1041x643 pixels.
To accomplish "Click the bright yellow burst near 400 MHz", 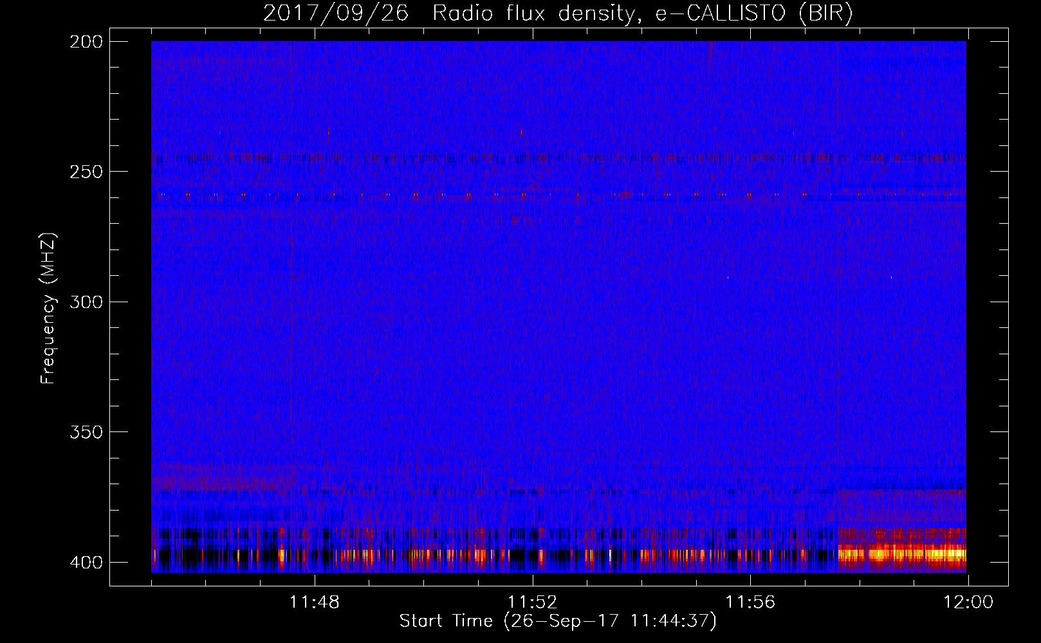I will (x=902, y=553).
